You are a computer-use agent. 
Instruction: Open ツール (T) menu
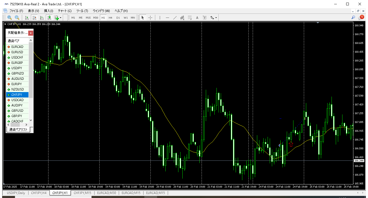(x=82, y=11)
